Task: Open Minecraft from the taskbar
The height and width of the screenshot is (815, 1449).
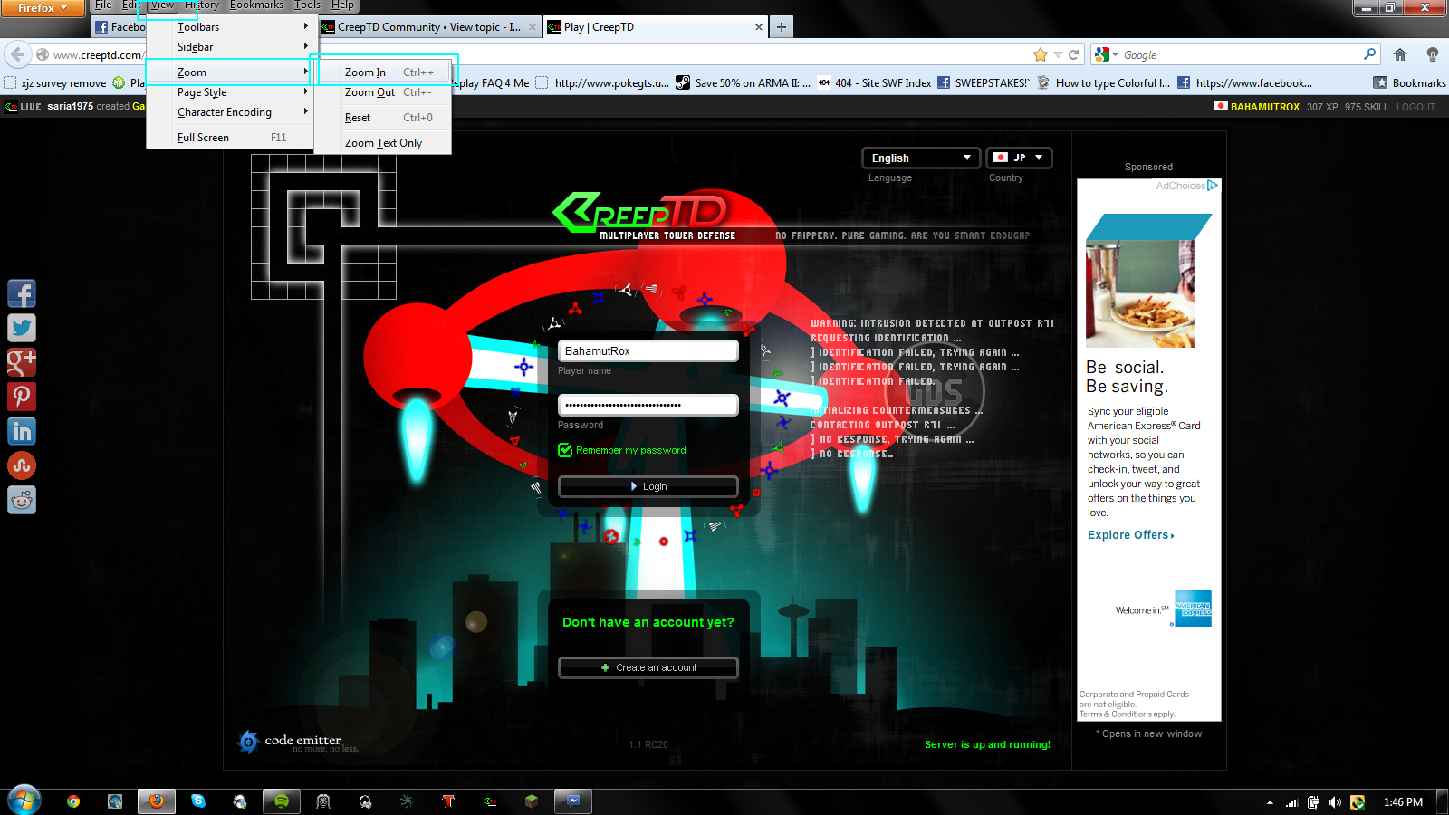Action: (x=532, y=801)
